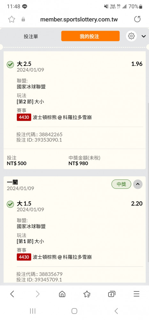149x320 pixels.
Task: Tap green check mark beside 大 2.5
Action: click(x=10, y=65)
